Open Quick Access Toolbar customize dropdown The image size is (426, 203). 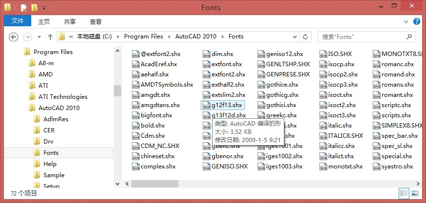[x=43, y=8]
